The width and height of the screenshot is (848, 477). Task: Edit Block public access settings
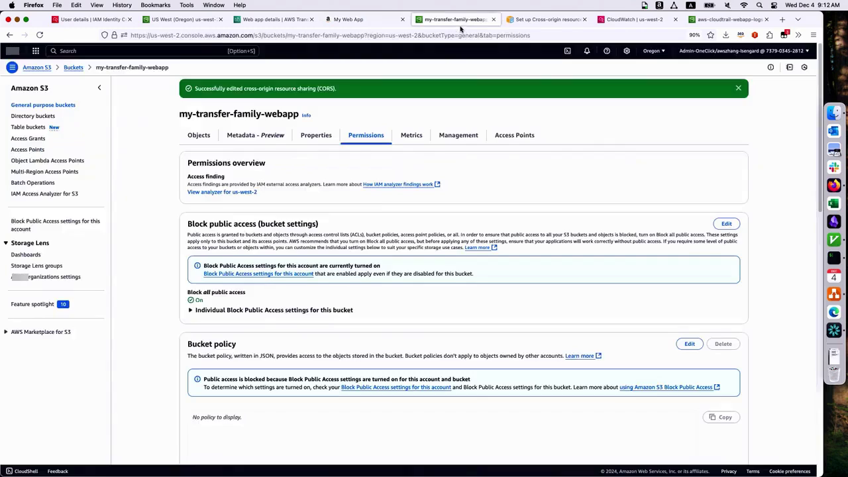coord(727,224)
